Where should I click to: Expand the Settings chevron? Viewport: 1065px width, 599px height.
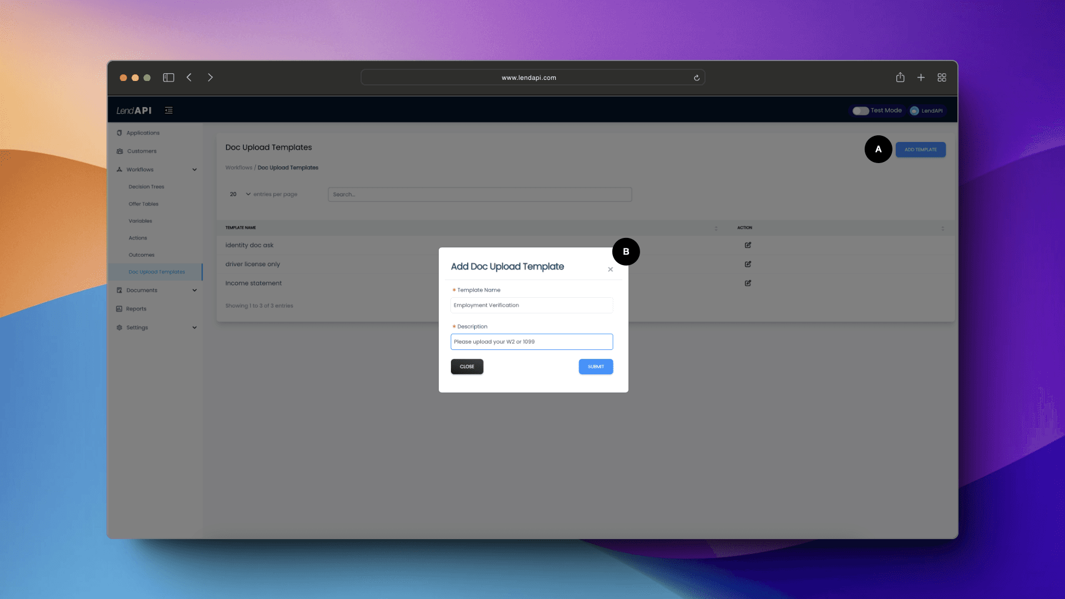coord(195,327)
